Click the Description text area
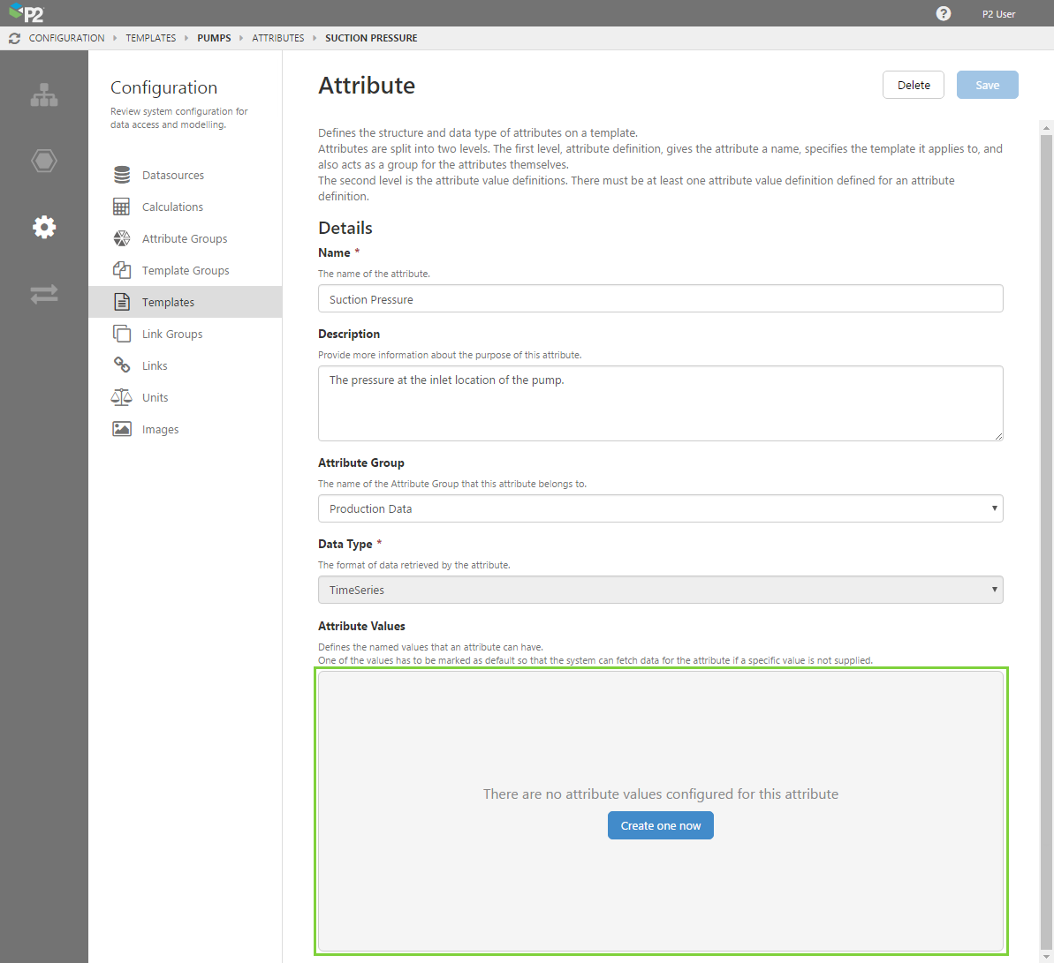This screenshot has height=963, width=1054. click(660, 403)
